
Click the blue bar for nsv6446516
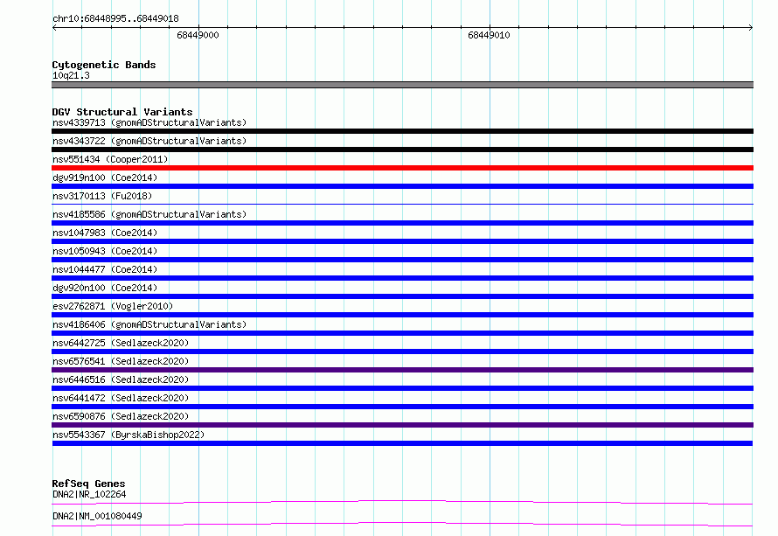click(402, 388)
